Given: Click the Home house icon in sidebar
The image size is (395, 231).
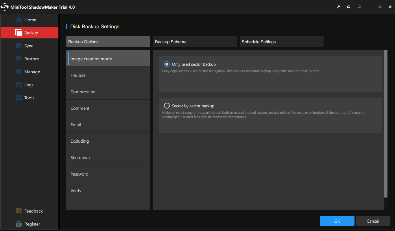Looking at the screenshot, I should [19, 20].
